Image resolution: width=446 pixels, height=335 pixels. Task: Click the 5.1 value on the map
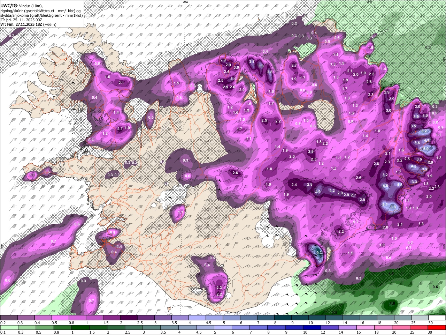click(x=385, y=204)
